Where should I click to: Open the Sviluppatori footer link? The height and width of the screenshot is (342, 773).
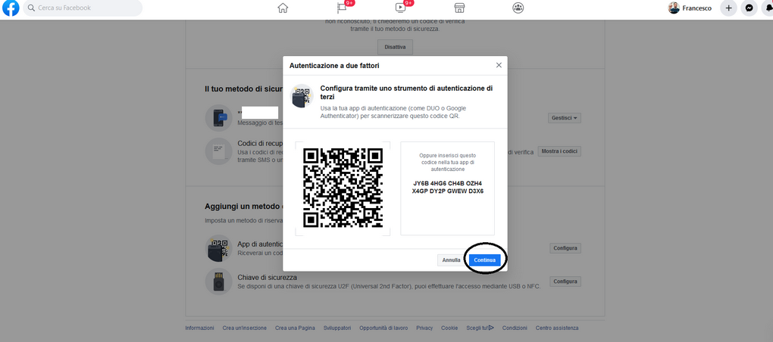[x=337, y=328]
